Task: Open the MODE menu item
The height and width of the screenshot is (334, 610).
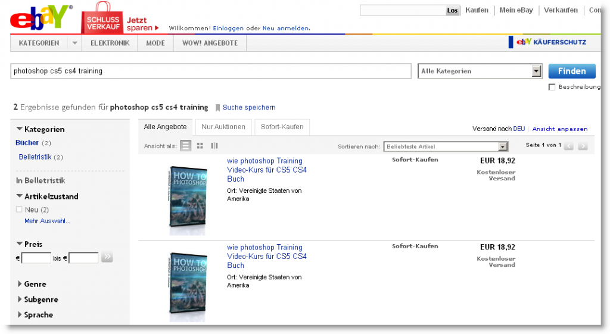Action: 155,43
